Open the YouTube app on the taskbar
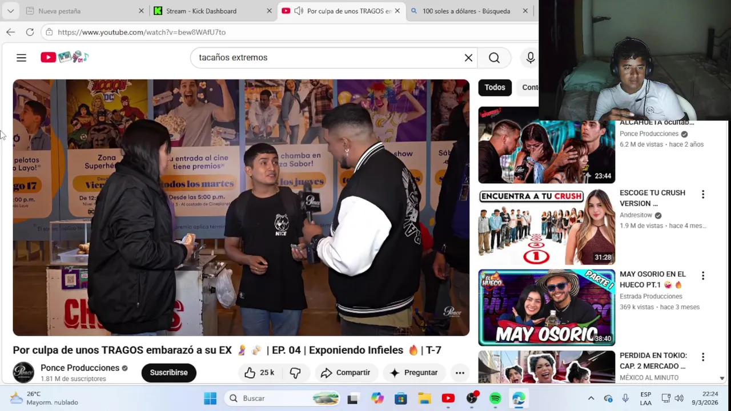This screenshot has height=411, width=731. (448, 398)
